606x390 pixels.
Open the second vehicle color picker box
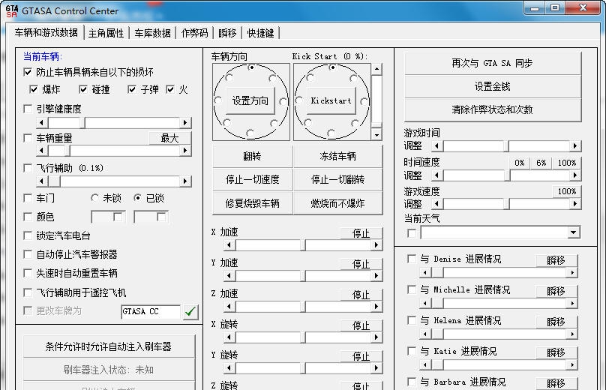pyautogui.click(x=151, y=217)
